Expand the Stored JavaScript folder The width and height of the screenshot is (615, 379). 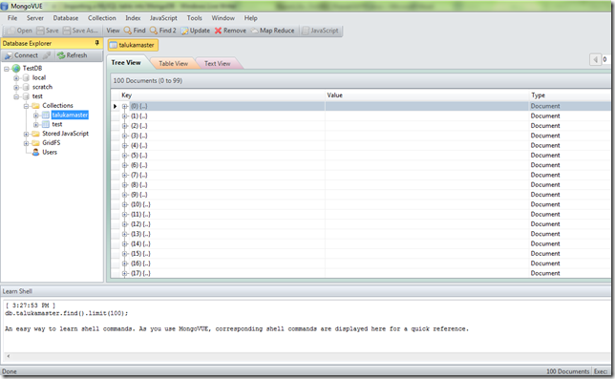27,134
